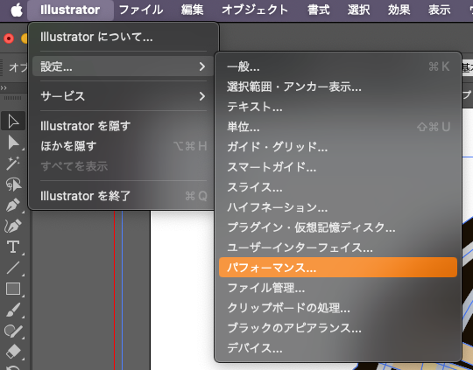Choose Illustrator について
Viewport: 473px width, 370px height.
pyautogui.click(x=124, y=37)
